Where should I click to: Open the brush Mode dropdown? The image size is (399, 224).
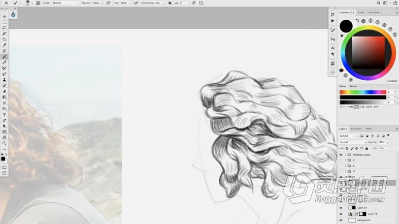click(66, 3)
